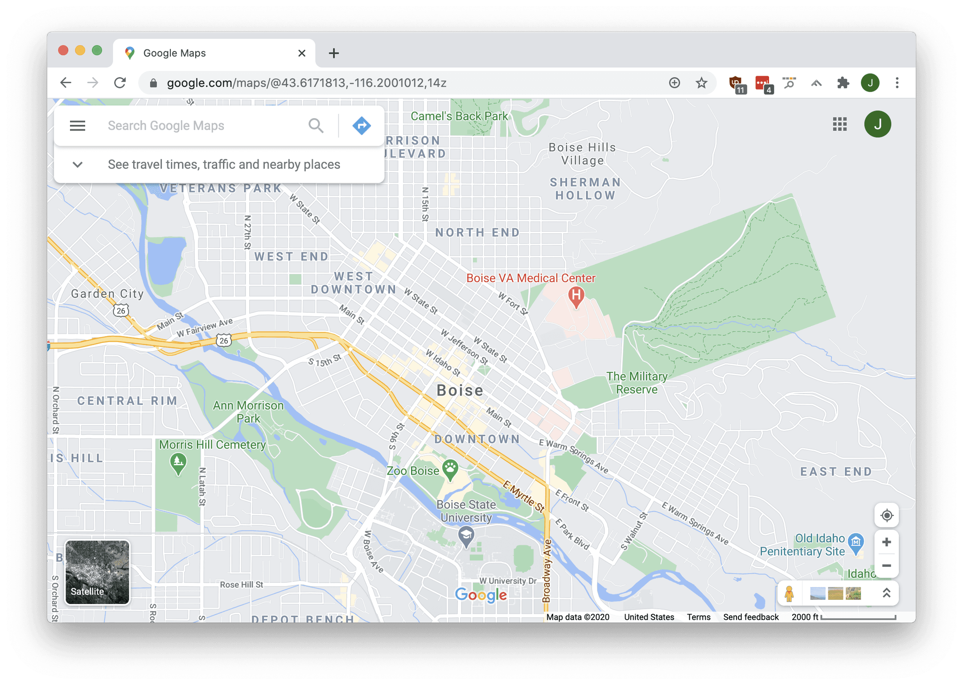Open the Send feedback link
Screen dimensions: 963x685
(x=751, y=617)
